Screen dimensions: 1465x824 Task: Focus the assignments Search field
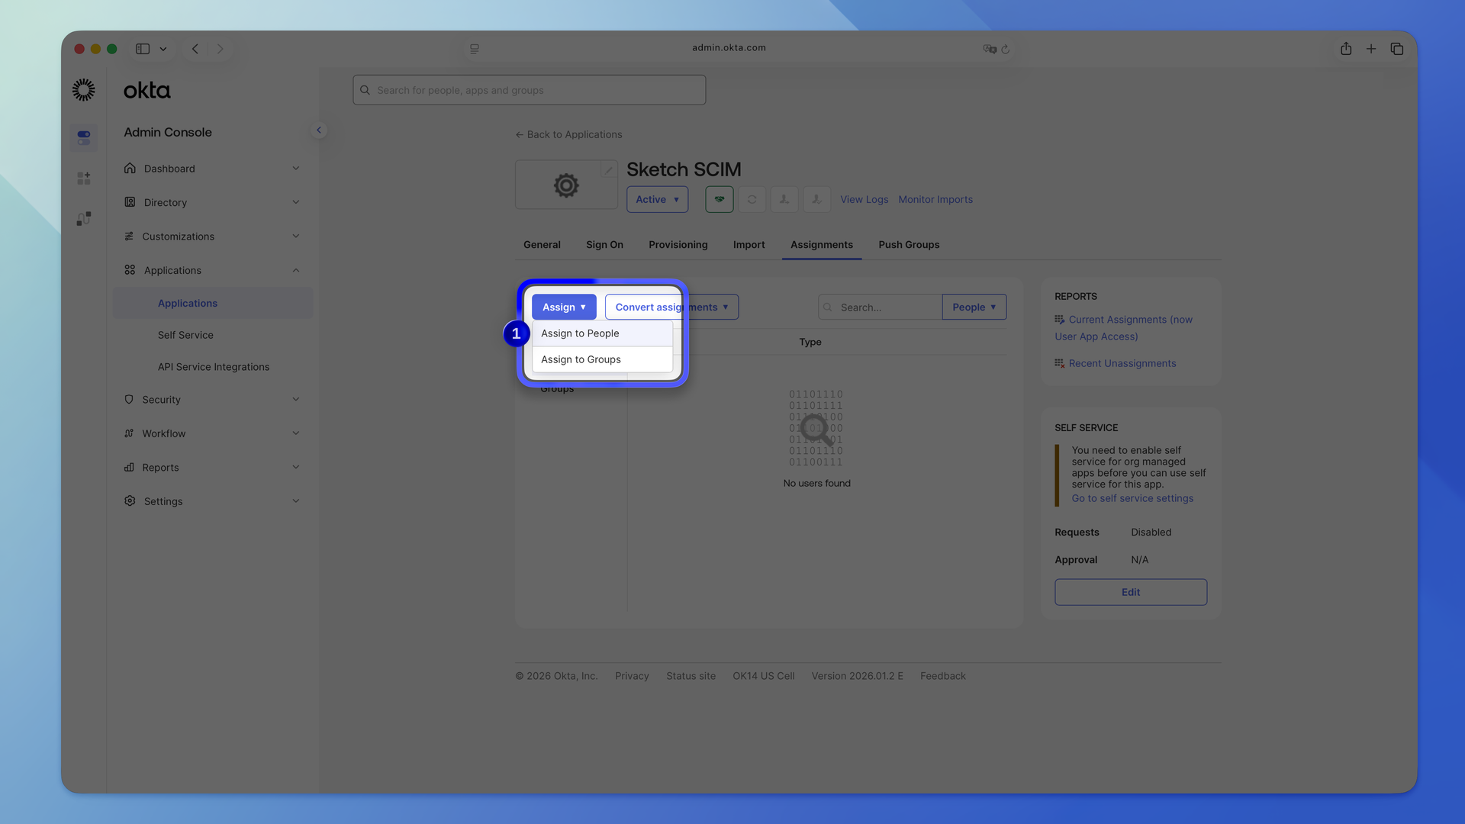pyautogui.click(x=880, y=307)
